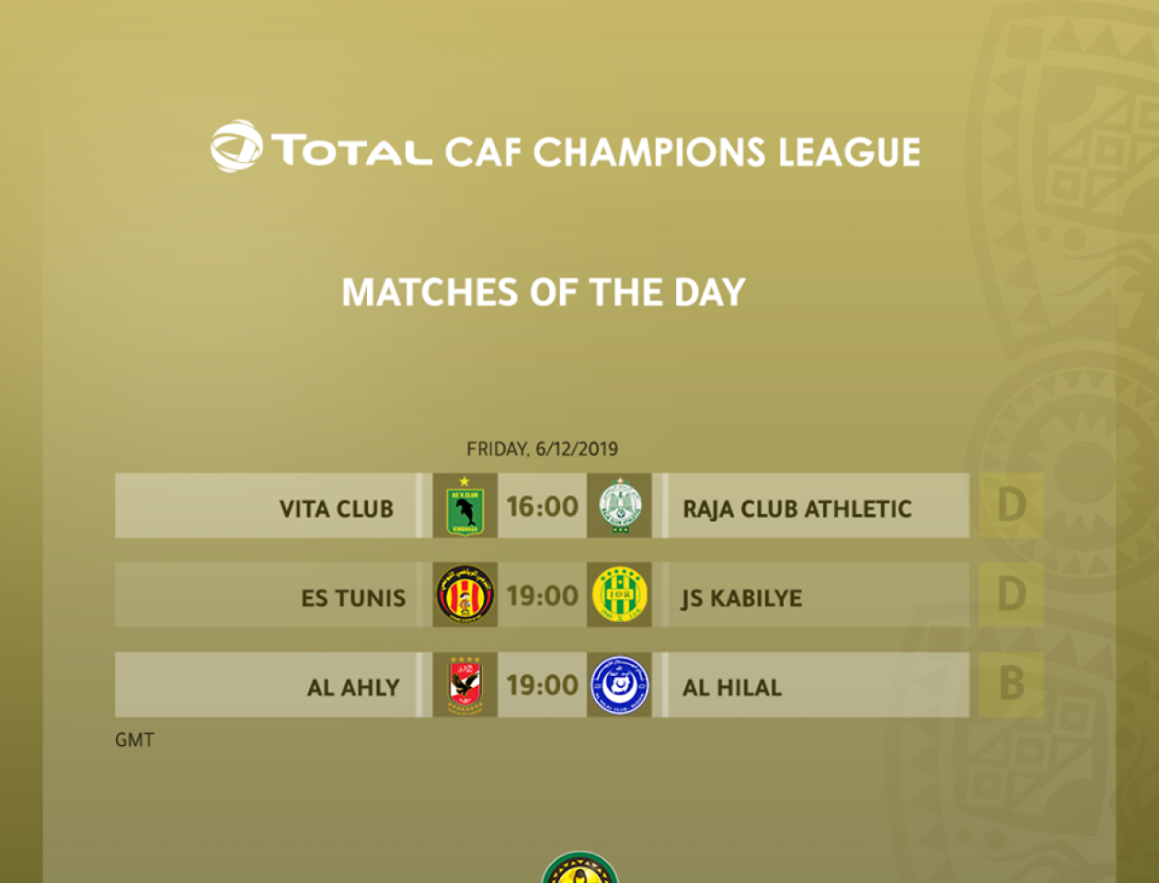Open the AL AHLY team name

[x=353, y=687]
